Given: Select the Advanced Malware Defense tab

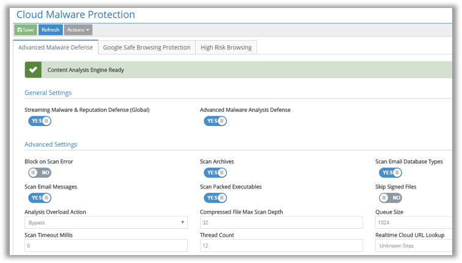Looking at the screenshot, I should (x=55, y=47).
